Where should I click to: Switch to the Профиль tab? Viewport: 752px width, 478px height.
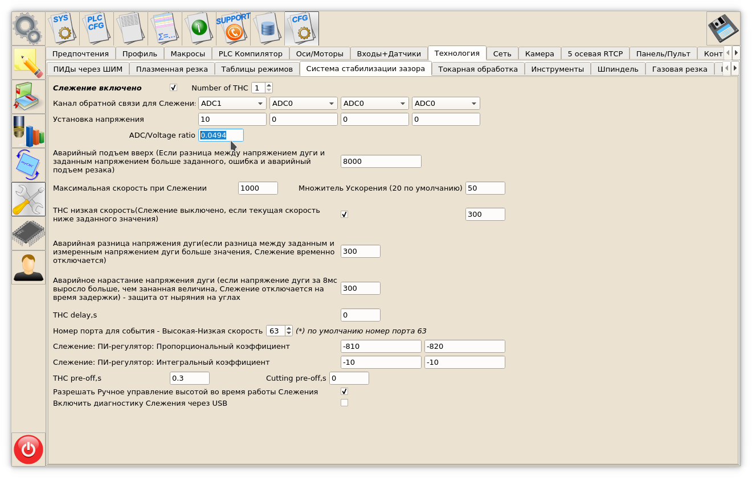coord(140,53)
